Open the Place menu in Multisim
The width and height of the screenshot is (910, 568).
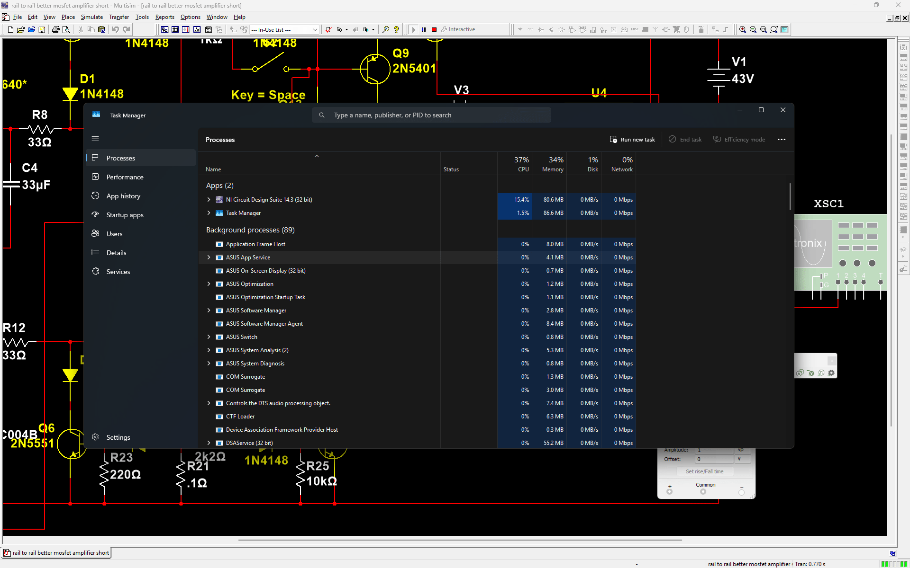tap(68, 17)
